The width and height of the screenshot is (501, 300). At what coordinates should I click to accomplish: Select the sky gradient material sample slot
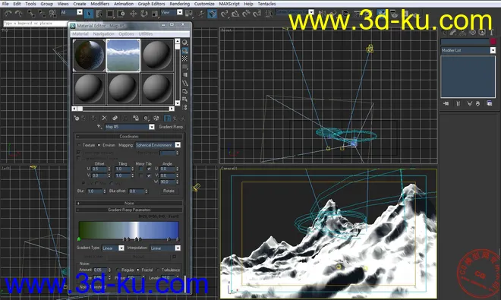(x=123, y=55)
